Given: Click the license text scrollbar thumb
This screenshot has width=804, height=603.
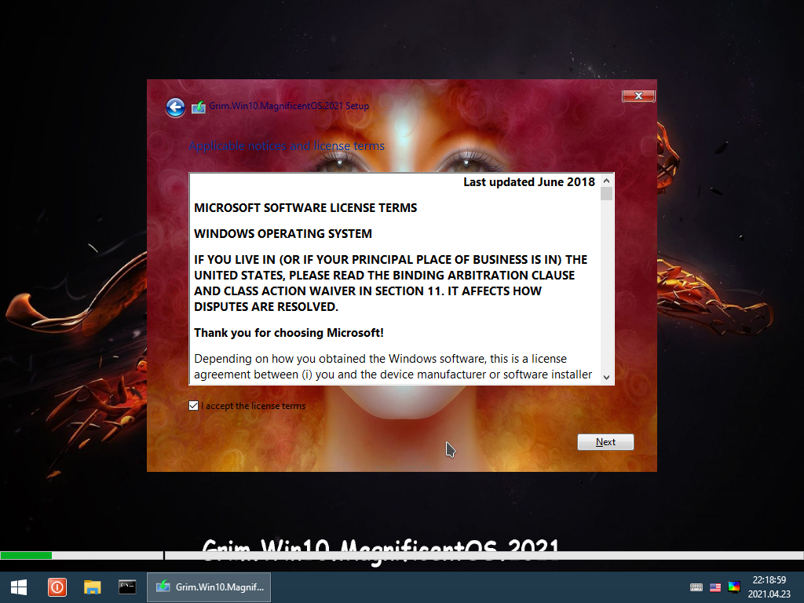Looking at the screenshot, I should tap(607, 194).
